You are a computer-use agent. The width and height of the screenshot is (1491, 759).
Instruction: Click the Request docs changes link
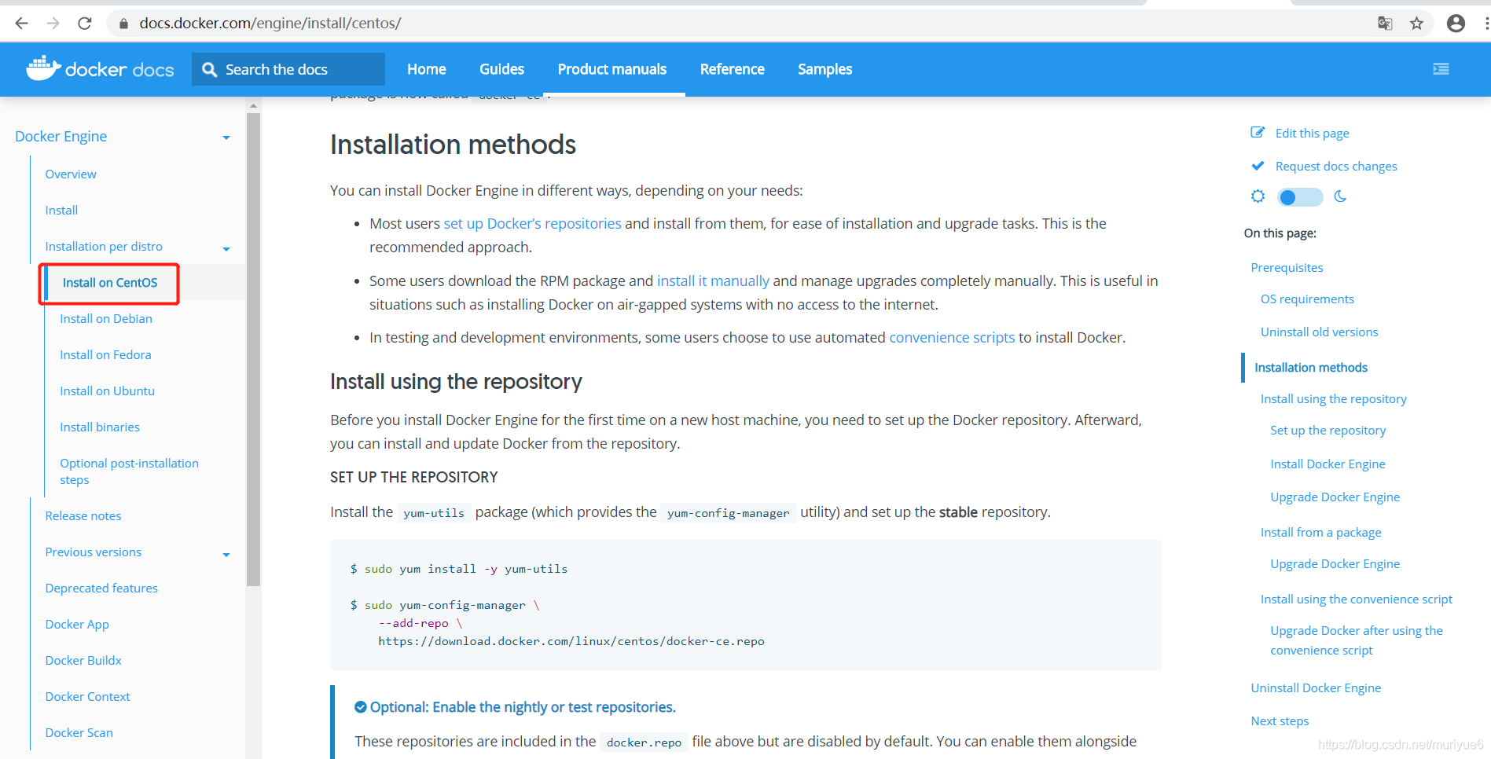(x=1336, y=166)
